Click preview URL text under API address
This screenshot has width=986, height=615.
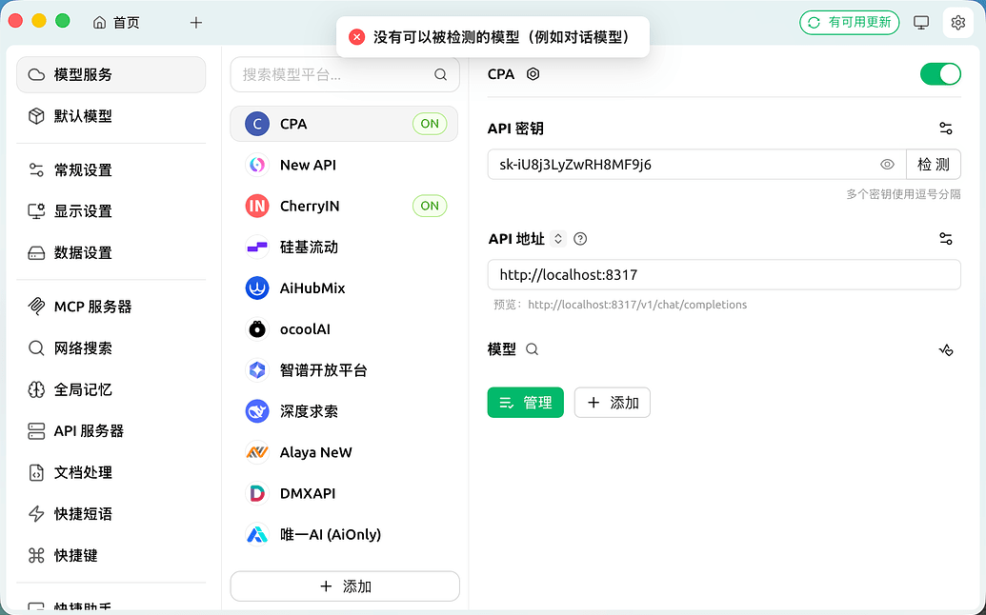click(x=637, y=305)
